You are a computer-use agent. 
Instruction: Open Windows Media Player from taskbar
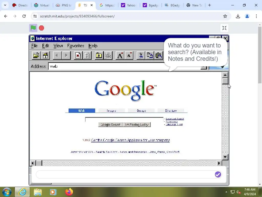[x=53, y=192]
